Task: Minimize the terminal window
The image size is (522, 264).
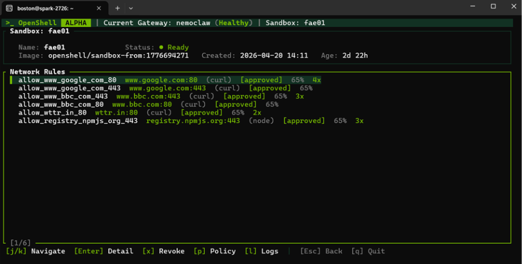Action: click(x=473, y=6)
